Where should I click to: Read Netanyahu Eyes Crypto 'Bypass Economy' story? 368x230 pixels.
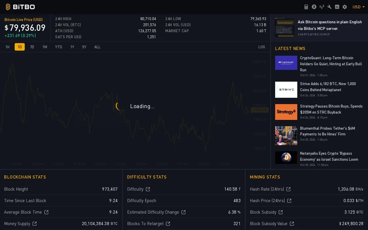pyautogui.click(x=329, y=156)
